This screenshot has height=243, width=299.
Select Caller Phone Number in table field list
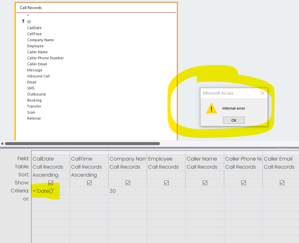[45, 58]
